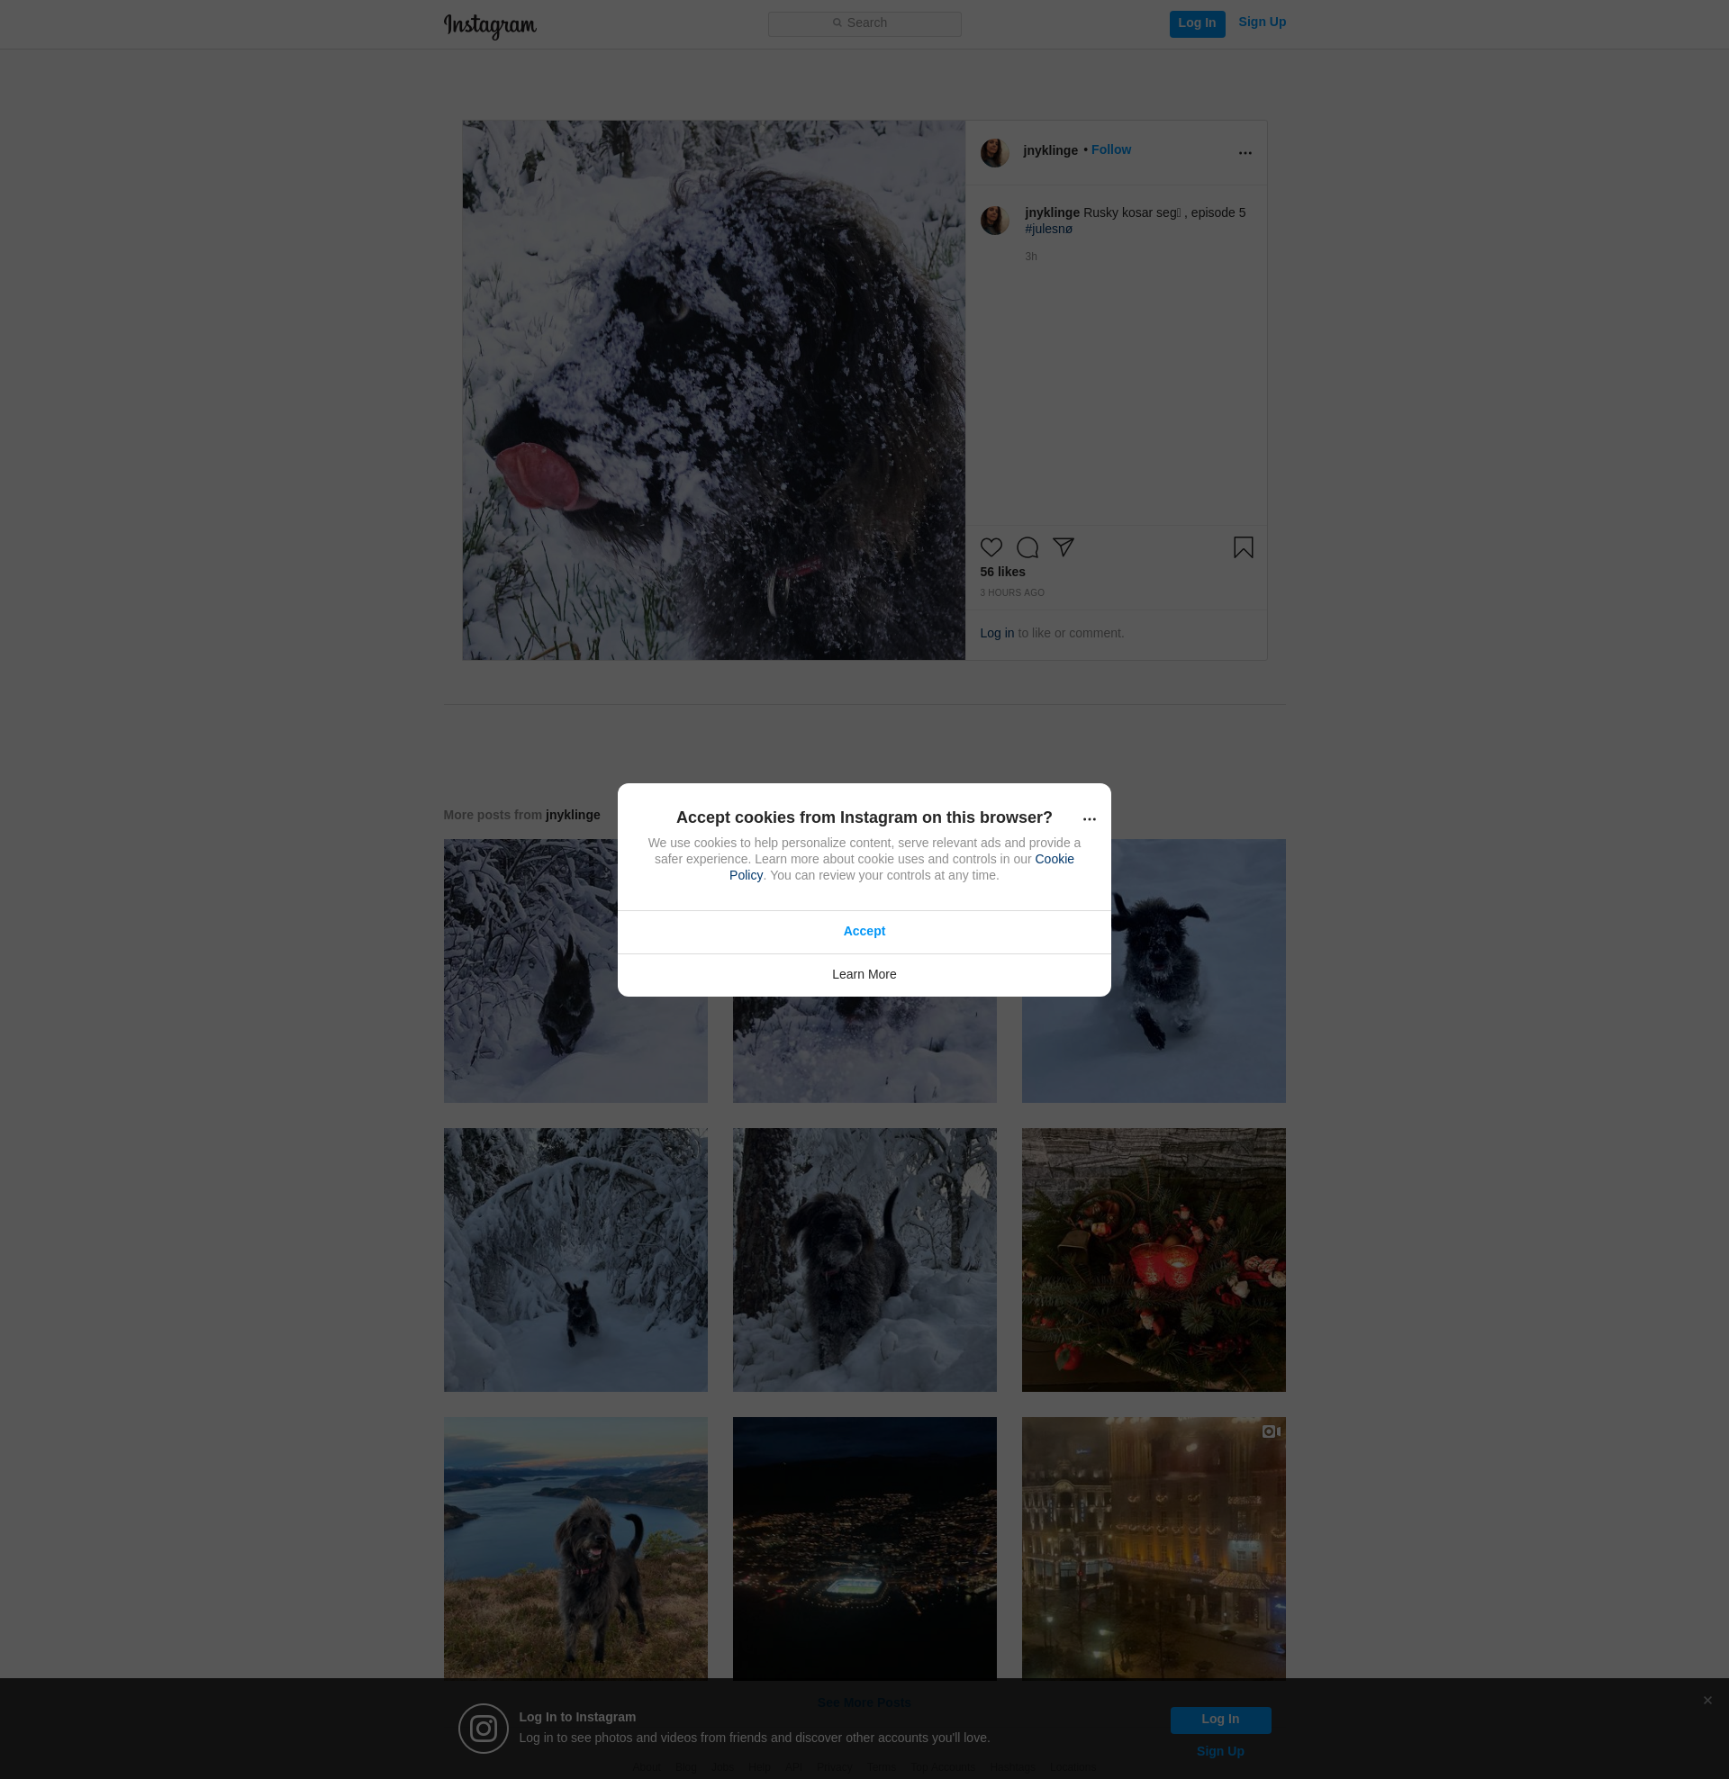
Task: Click Learn More in cookie dialog
Action: [864, 975]
